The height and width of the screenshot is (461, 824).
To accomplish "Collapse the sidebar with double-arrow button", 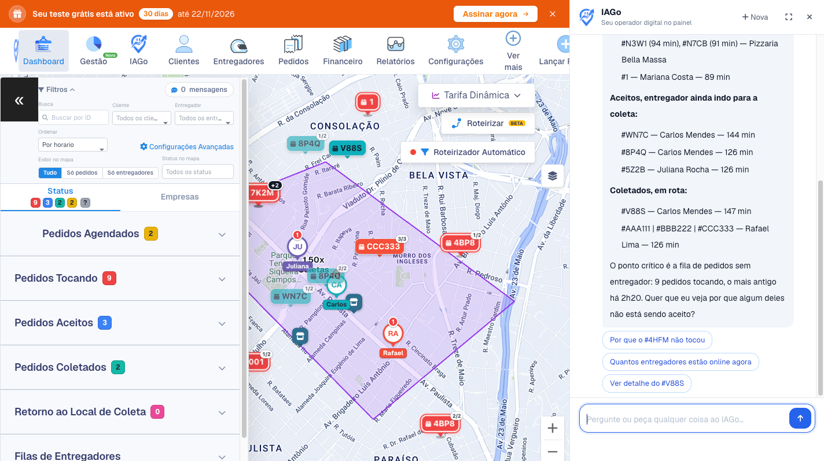I will click(x=19, y=100).
